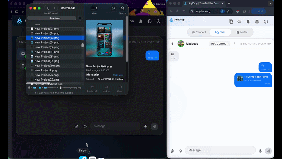Open new browser tab with plus button
The width and height of the screenshot is (282, 159).
point(229,3)
